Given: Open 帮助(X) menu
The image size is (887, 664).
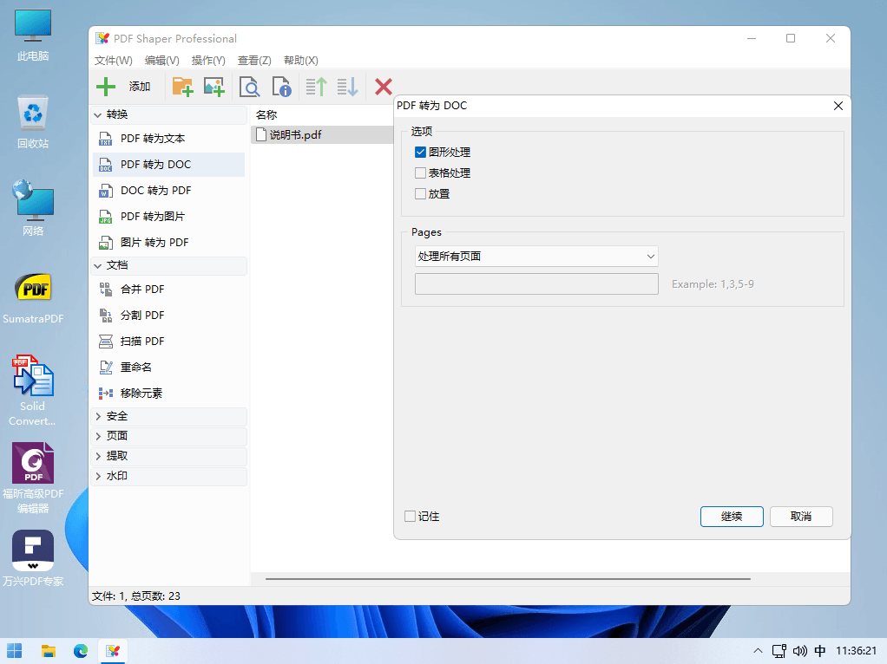Looking at the screenshot, I should click(x=300, y=61).
